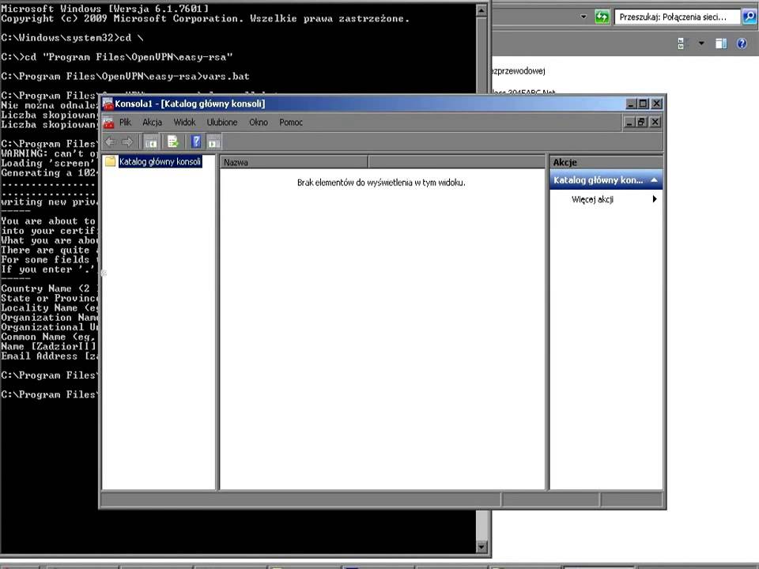Open the Plik menu
The width and height of the screenshot is (759, 569).
[x=125, y=123]
